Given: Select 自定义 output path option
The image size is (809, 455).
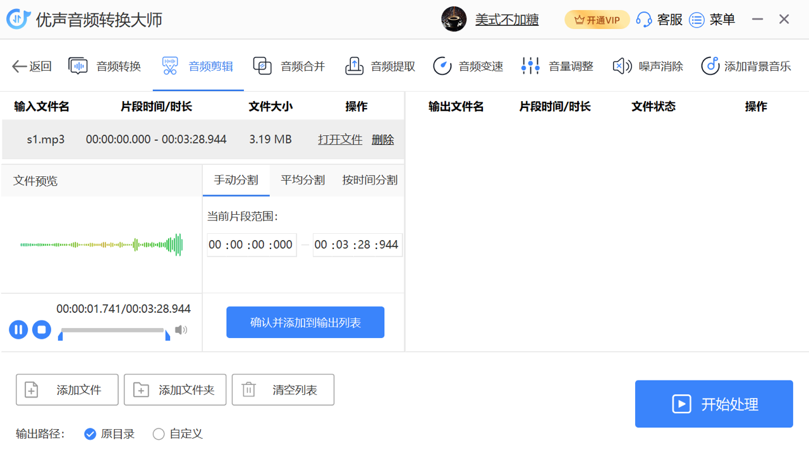Looking at the screenshot, I should click(x=159, y=434).
